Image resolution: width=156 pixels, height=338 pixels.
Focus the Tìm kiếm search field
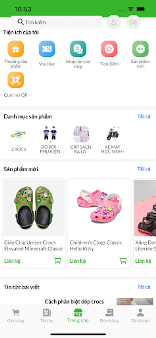pos(57,22)
